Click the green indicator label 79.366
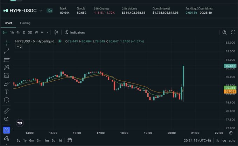The width and height of the screenshot is (238, 146). point(230,88)
